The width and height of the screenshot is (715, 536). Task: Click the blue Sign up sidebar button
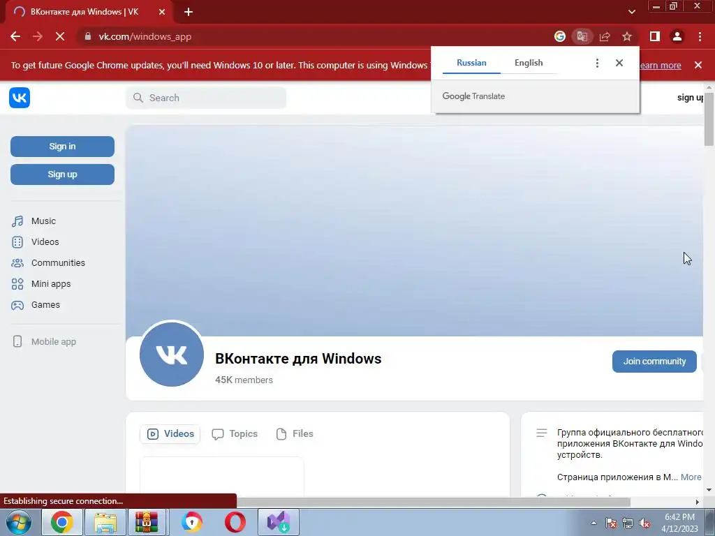(x=62, y=174)
